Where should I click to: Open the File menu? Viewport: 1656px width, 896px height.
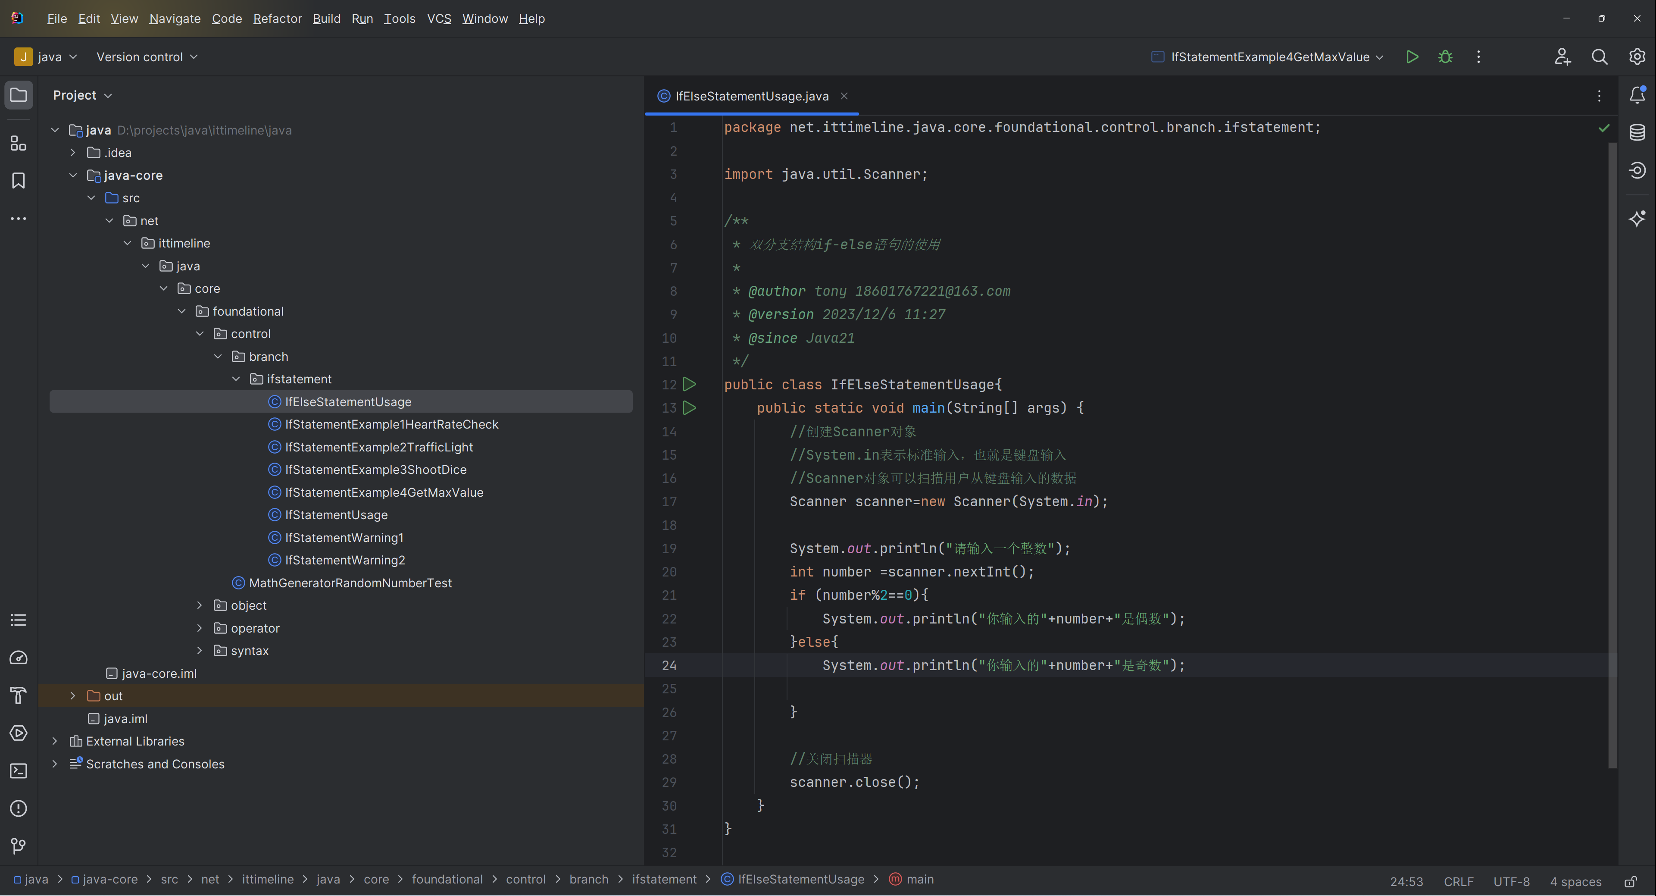56,19
